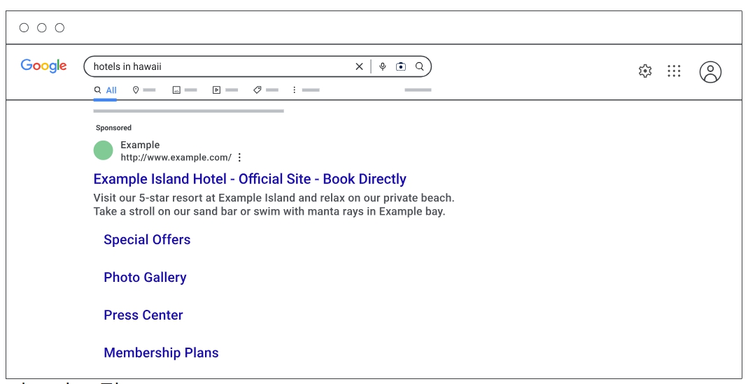
Task: Open the Membership Plans sitelink
Action: pos(161,353)
